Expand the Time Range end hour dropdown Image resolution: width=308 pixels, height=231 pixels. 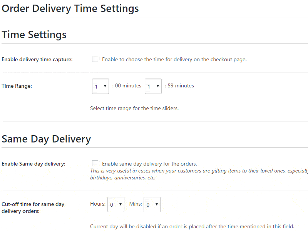153,86
